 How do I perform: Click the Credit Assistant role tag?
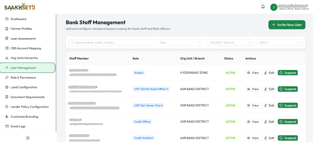[144, 138]
